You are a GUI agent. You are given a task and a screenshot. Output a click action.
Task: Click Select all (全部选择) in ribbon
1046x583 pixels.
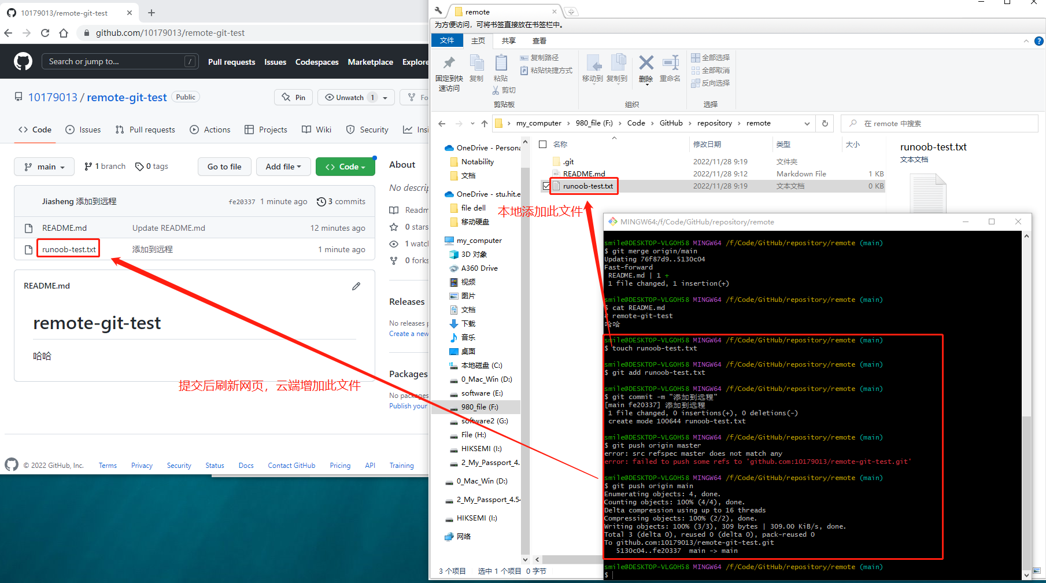[711, 58]
